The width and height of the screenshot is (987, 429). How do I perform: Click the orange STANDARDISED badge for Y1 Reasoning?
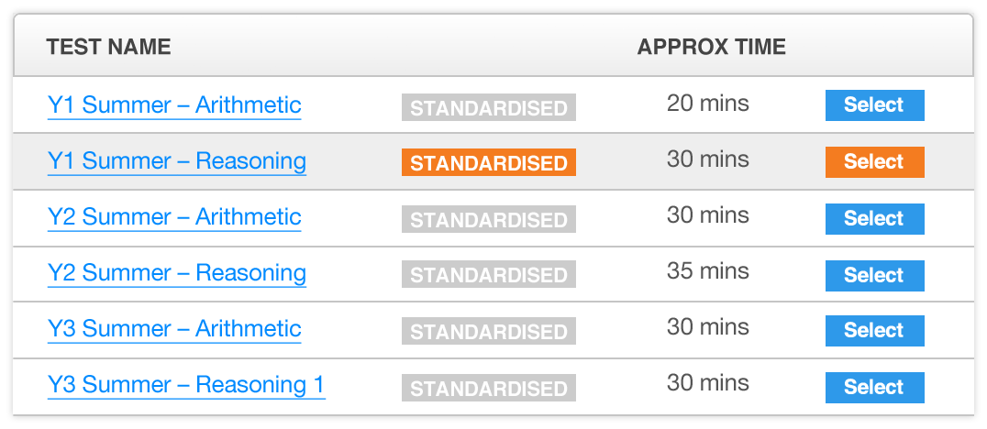tap(488, 162)
